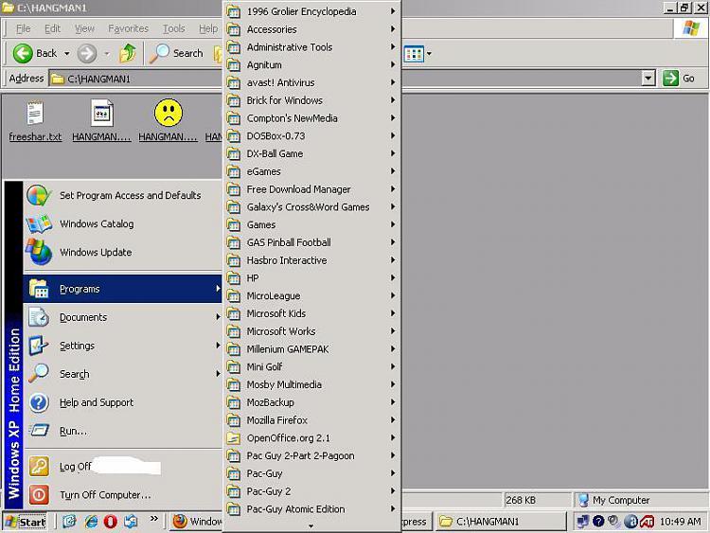Switch to C:\HANGMAN1 taskbar button

(x=501, y=522)
